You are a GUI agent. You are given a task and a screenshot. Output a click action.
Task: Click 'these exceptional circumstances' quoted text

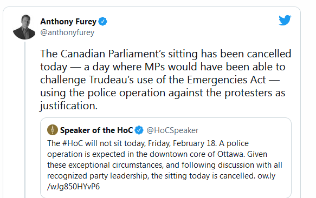click(x=105, y=165)
